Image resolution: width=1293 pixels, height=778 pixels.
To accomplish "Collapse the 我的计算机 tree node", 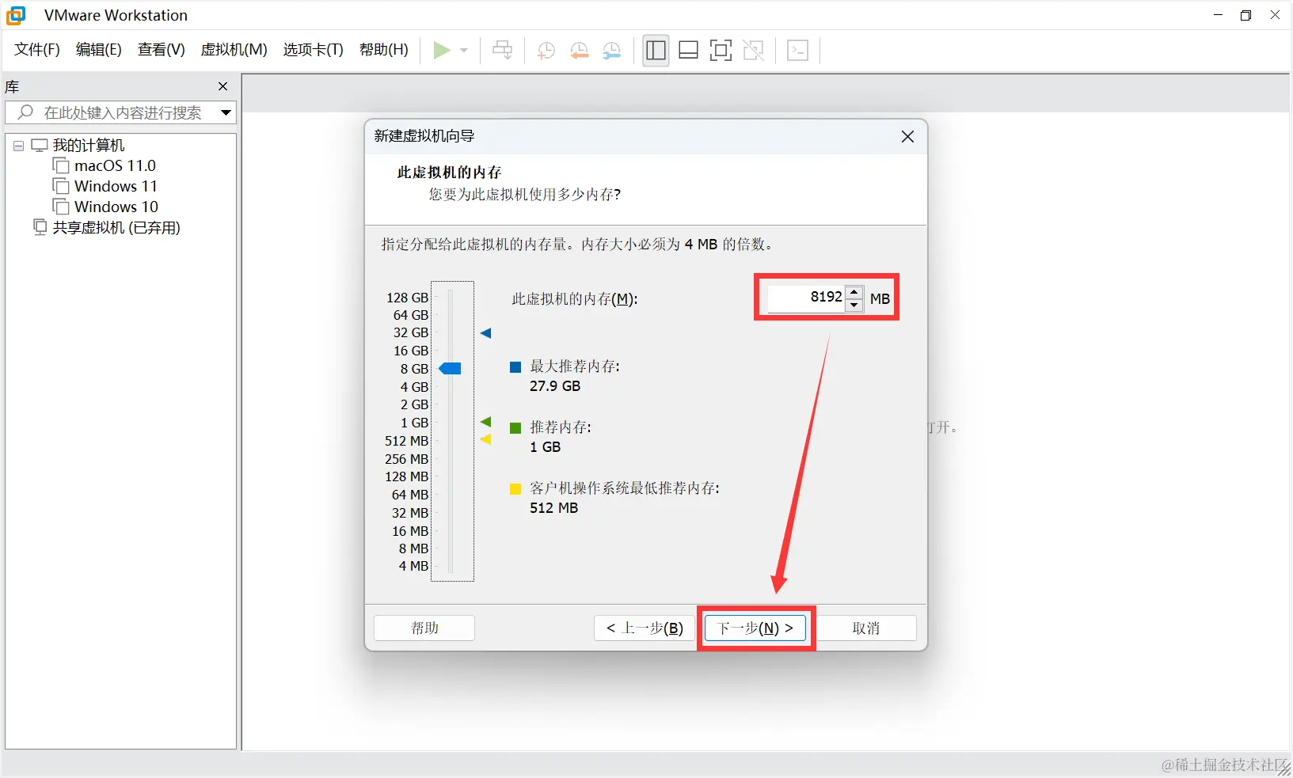I will [x=18, y=146].
